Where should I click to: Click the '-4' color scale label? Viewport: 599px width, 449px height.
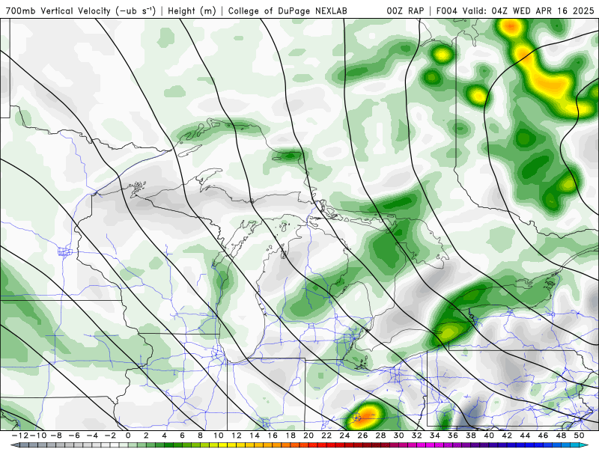92,436
